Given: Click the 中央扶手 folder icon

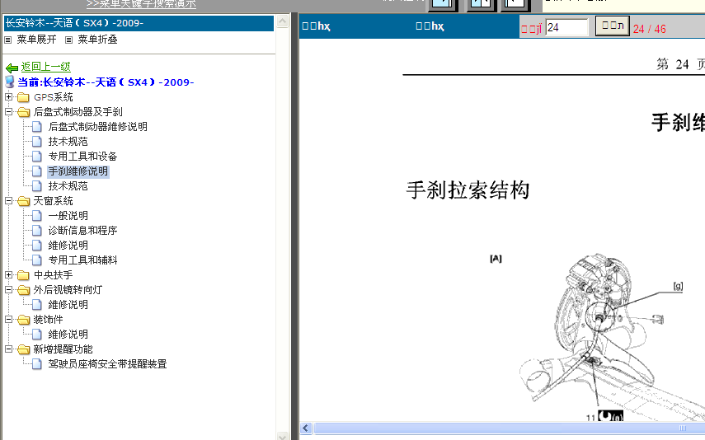Looking at the screenshot, I should click(23, 275).
